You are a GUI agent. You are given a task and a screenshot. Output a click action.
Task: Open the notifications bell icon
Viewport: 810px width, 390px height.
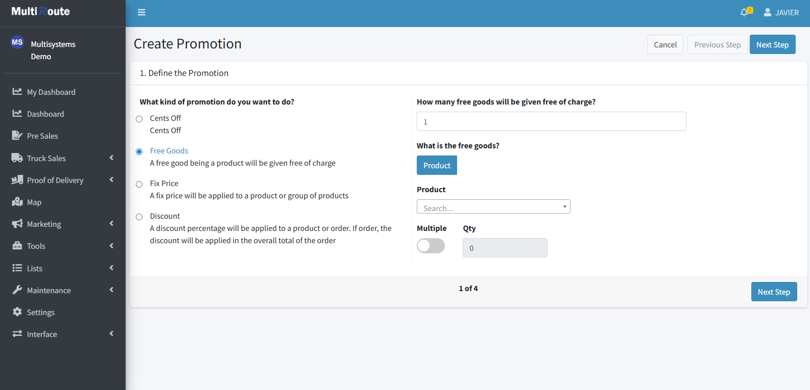744,12
